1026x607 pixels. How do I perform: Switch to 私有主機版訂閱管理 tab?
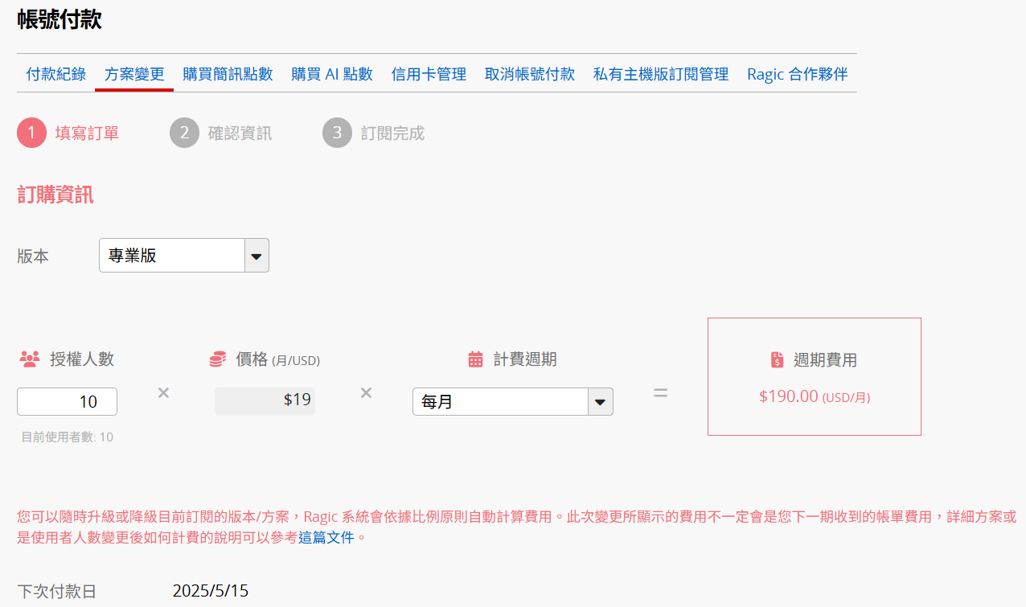click(661, 74)
